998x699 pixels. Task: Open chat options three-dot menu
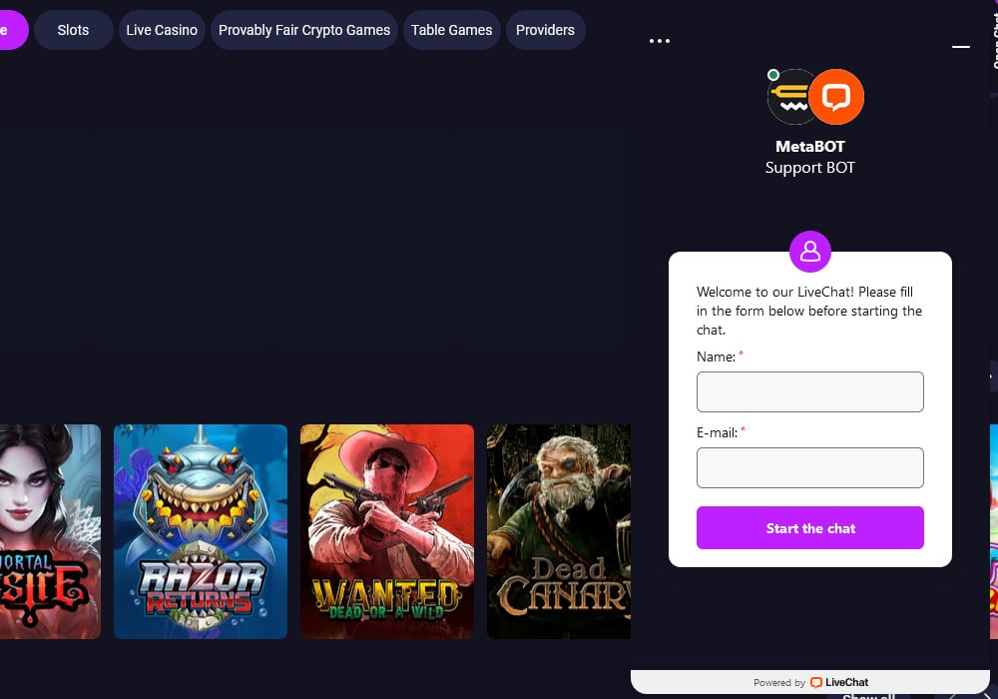[x=660, y=41]
